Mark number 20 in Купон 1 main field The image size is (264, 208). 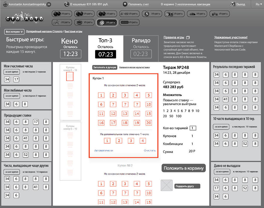[148, 123]
